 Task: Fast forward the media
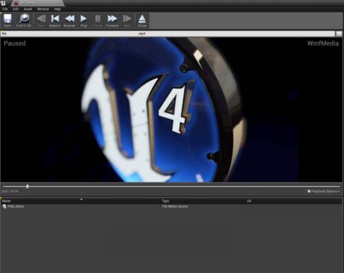(112, 21)
